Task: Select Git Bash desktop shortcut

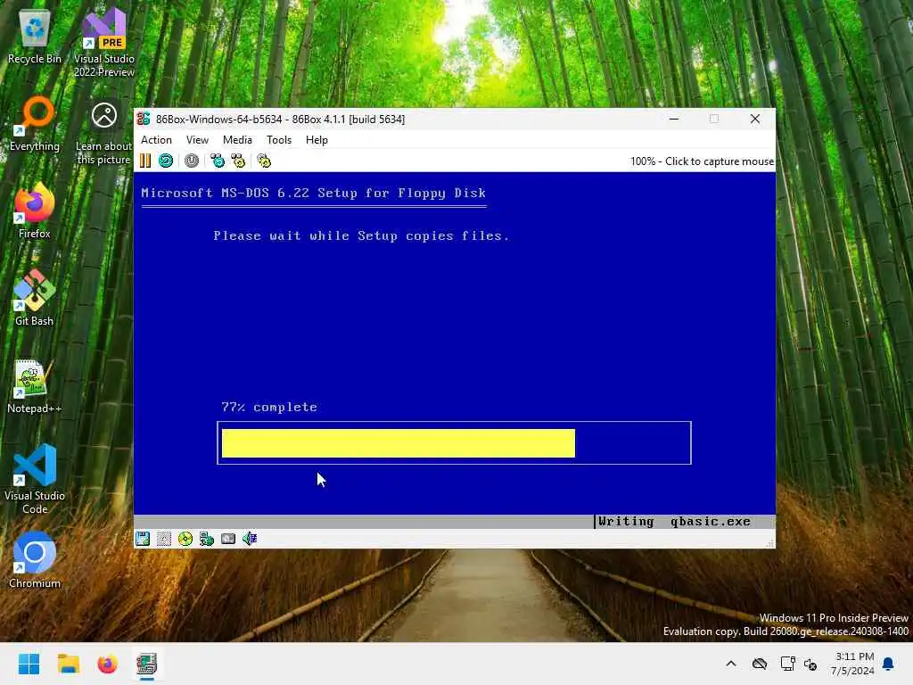Action: pos(35,299)
